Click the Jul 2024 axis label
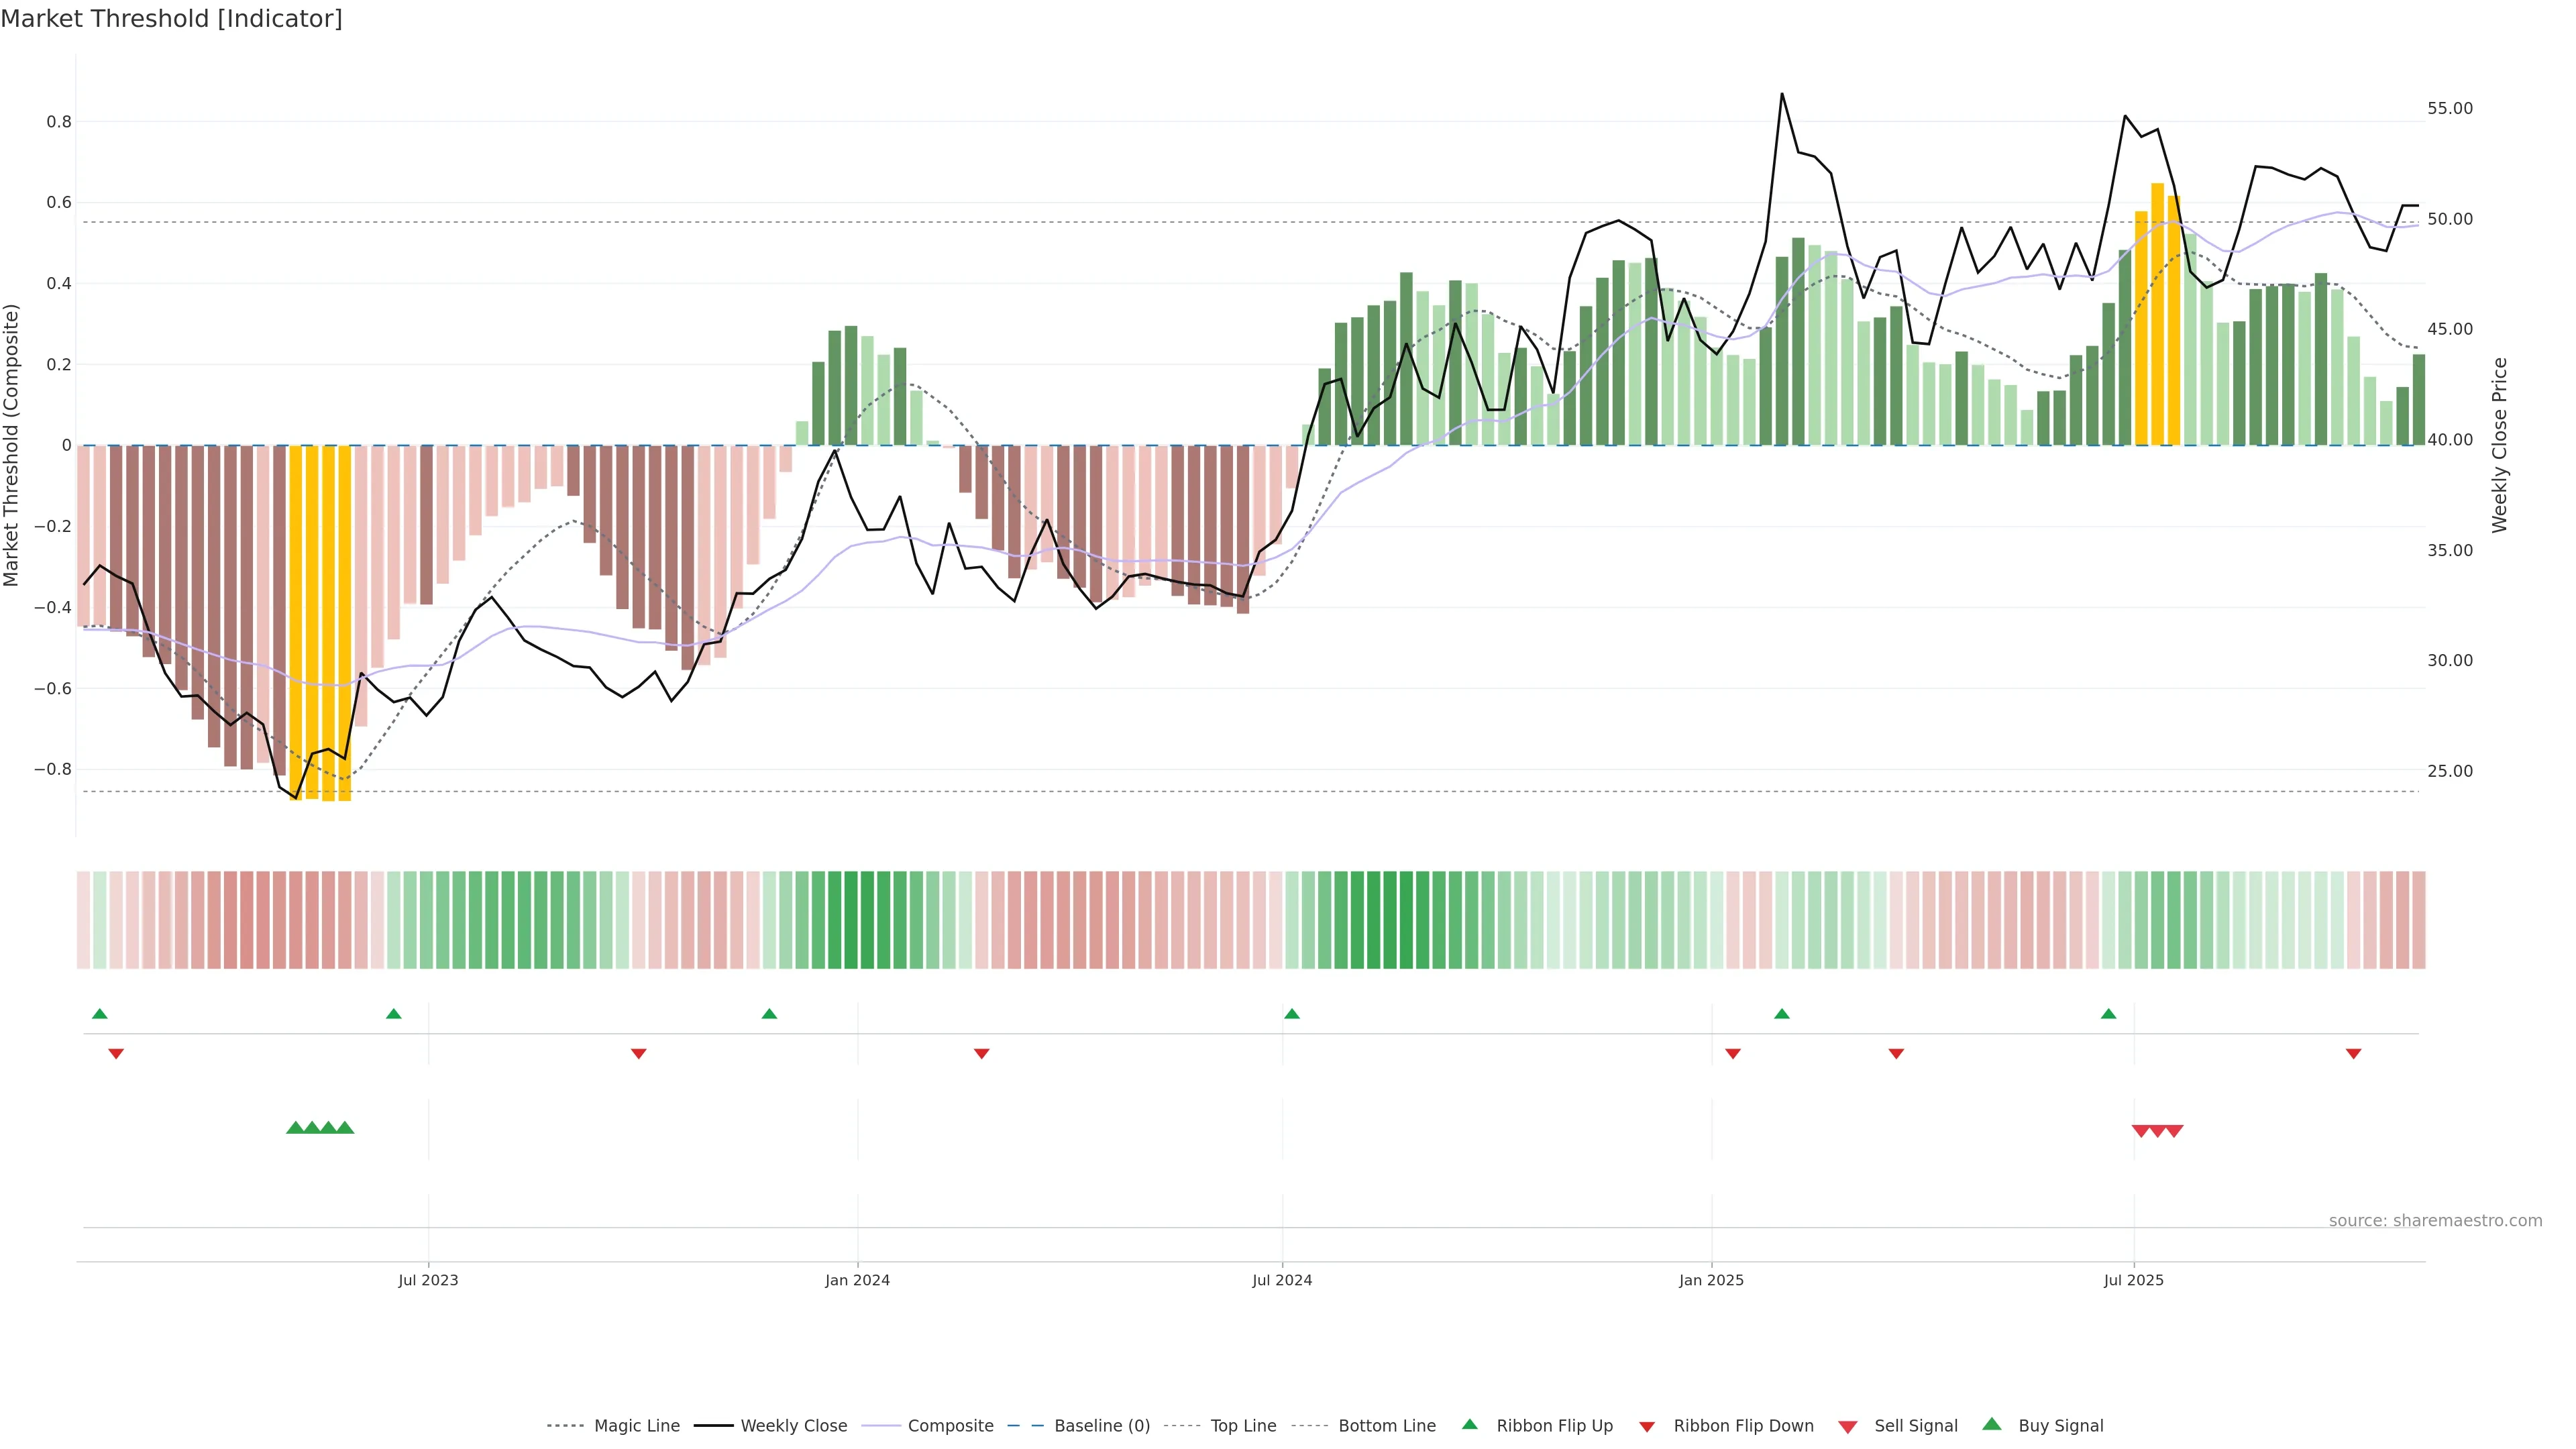Screen dimensions: 2576x1449 coord(1282,1280)
